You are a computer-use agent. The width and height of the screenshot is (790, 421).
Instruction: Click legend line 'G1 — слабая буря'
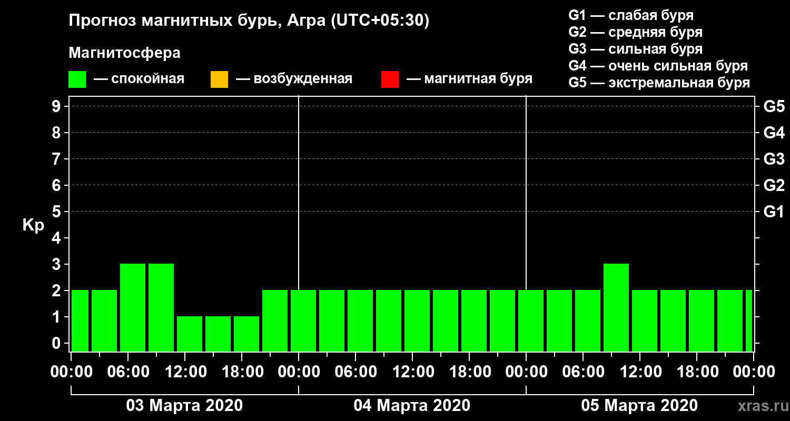click(x=631, y=15)
